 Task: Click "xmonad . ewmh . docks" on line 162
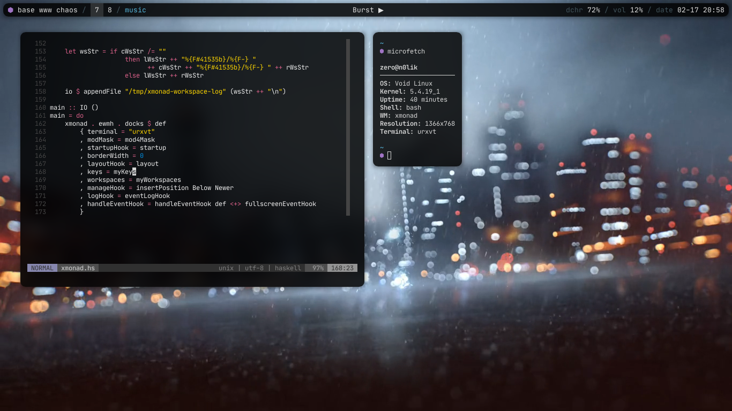pos(104,124)
